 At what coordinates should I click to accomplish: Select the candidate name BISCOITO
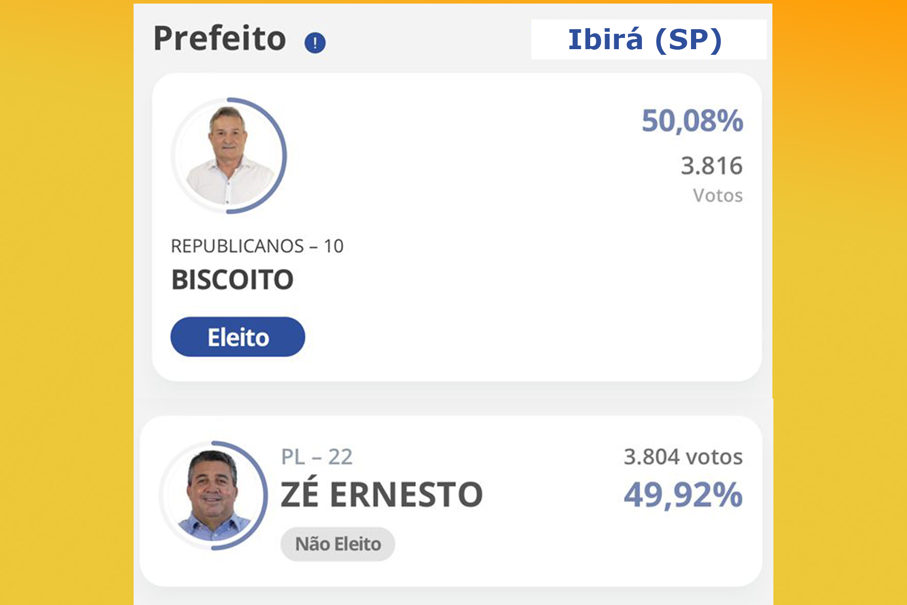pyautogui.click(x=232, y=280)
